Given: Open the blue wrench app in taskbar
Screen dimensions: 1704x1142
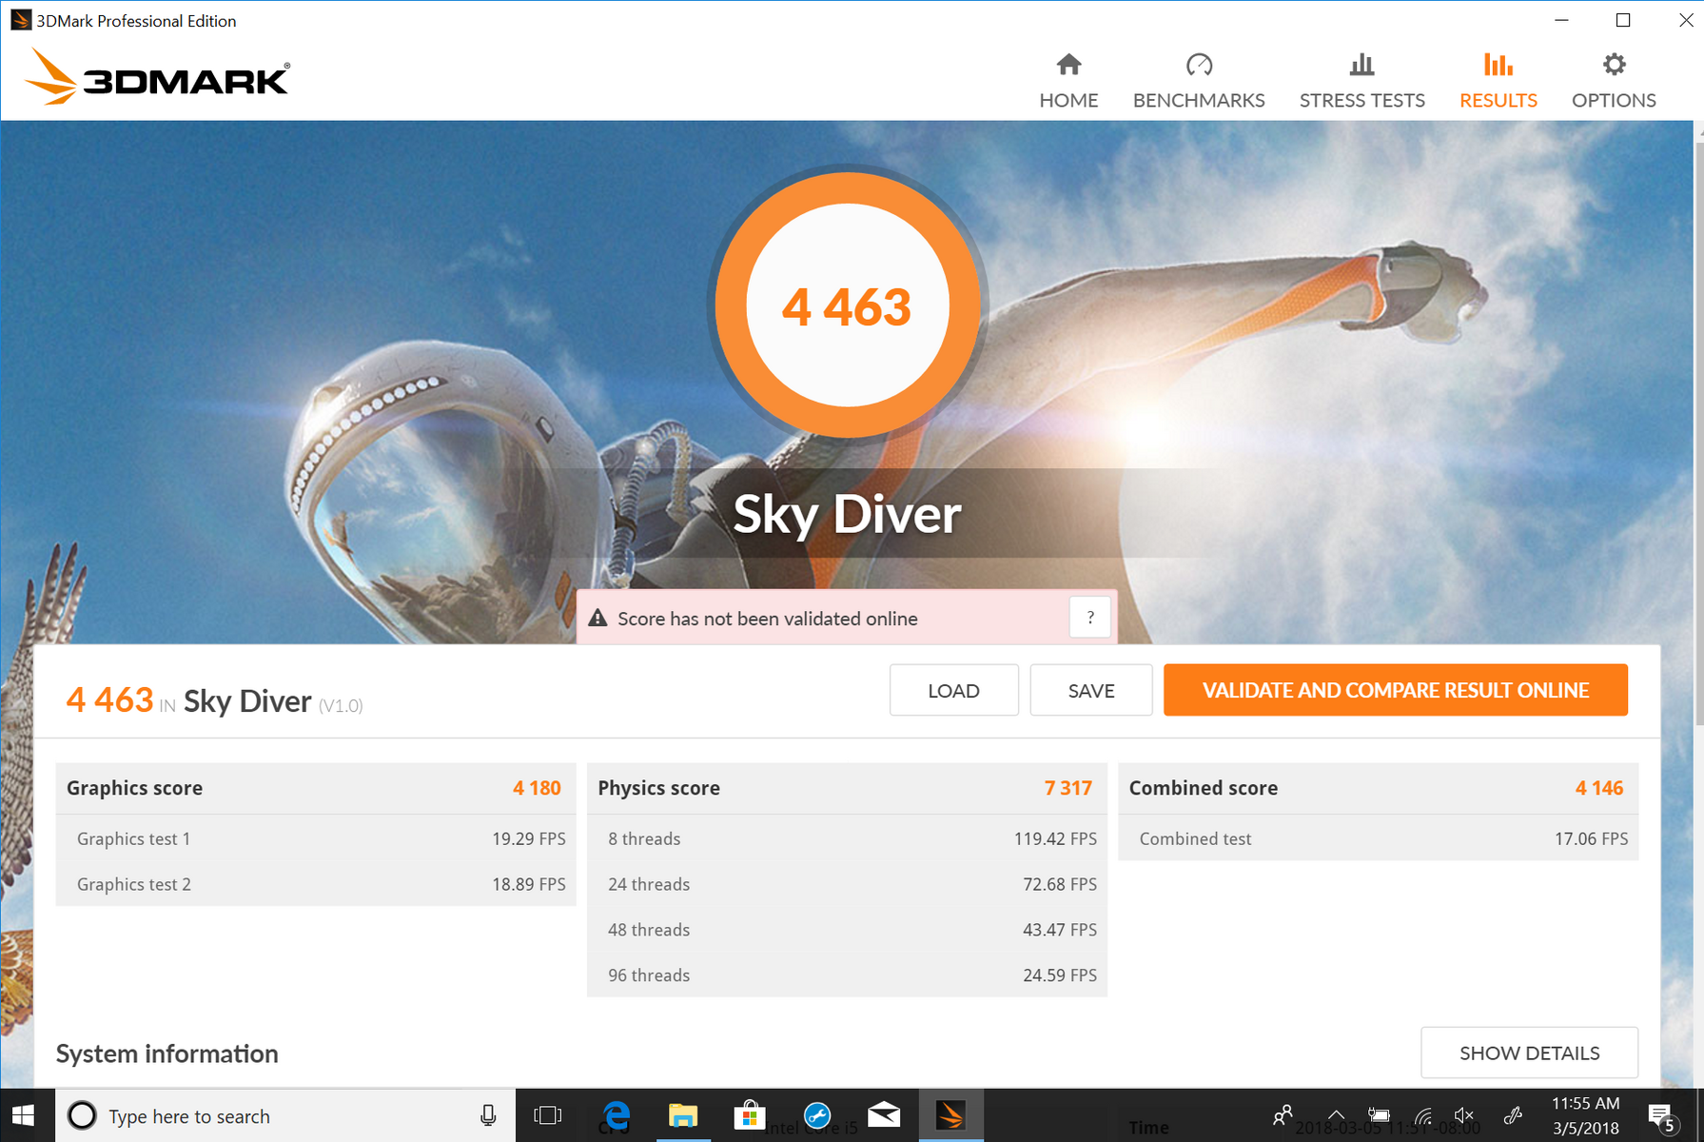Looking at the screenshot, I should tap(817, 1115).
